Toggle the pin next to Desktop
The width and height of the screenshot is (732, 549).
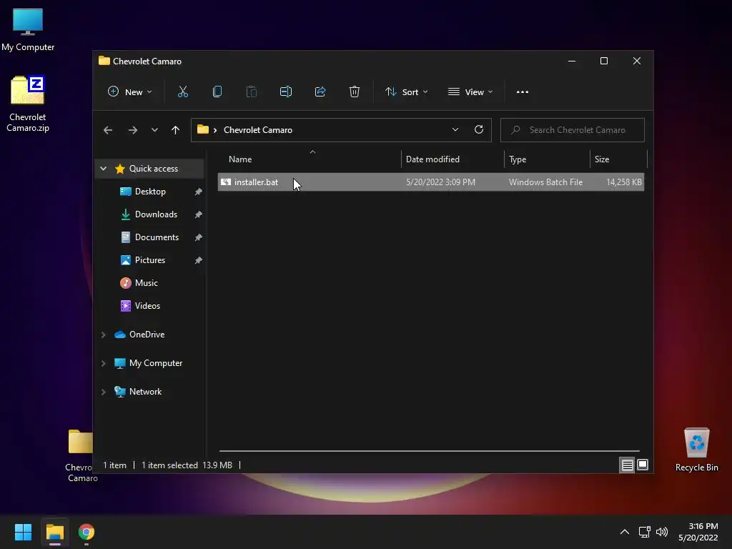click(199, 192)
